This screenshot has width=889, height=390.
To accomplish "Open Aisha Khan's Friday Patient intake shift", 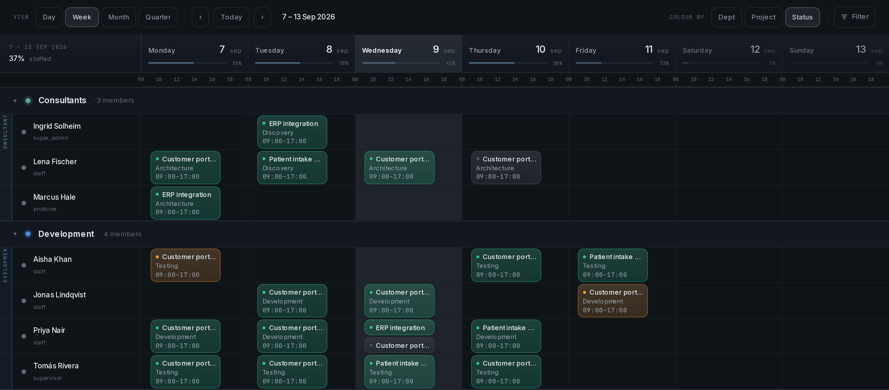I will pyautogui.click(x=613, y=265).
